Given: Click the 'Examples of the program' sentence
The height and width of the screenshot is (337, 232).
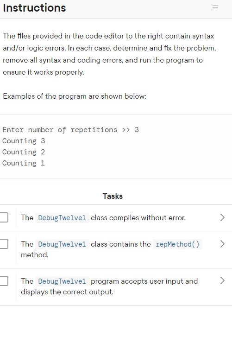Looking at the screenshot, I should tap(75, 96).
